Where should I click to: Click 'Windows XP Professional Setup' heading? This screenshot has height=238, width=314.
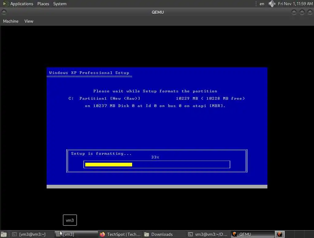[89, 73]
